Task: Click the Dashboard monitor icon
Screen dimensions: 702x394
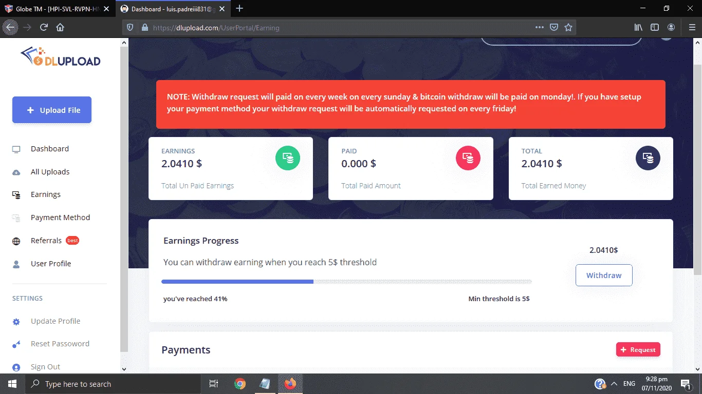Action: [16, 149]
